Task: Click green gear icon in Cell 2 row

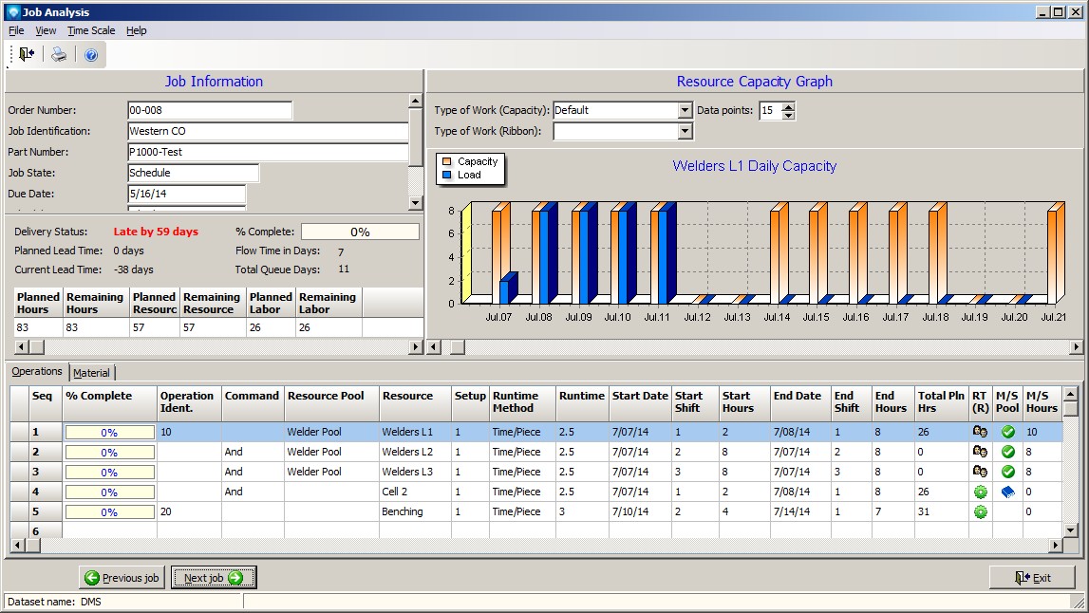Action: tap(980, 492)
